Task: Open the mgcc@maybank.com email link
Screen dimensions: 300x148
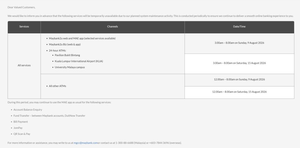Action: tap(86, 143)
